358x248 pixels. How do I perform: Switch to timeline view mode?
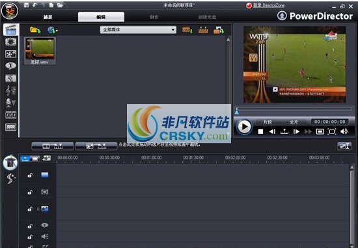(25, 158)
